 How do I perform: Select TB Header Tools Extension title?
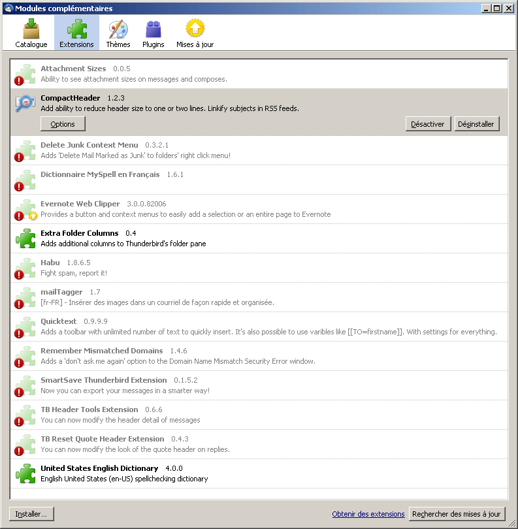(x=89, y=409)
